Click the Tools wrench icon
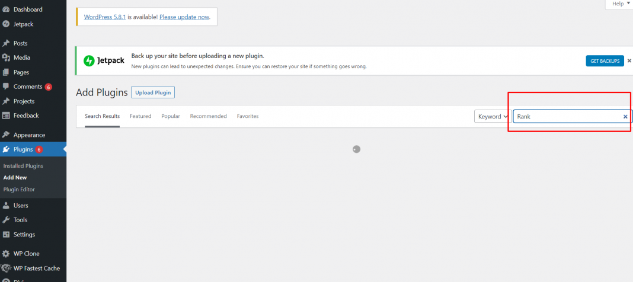The image size is (633, 282). 6,220
